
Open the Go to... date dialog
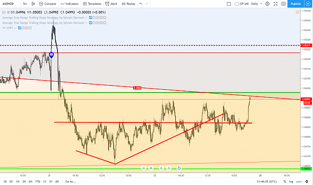coord(71,181)
